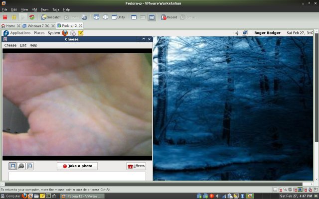The image size is (319, 199).
Task: Select video mode in Cheese
Action: point(21,166)
